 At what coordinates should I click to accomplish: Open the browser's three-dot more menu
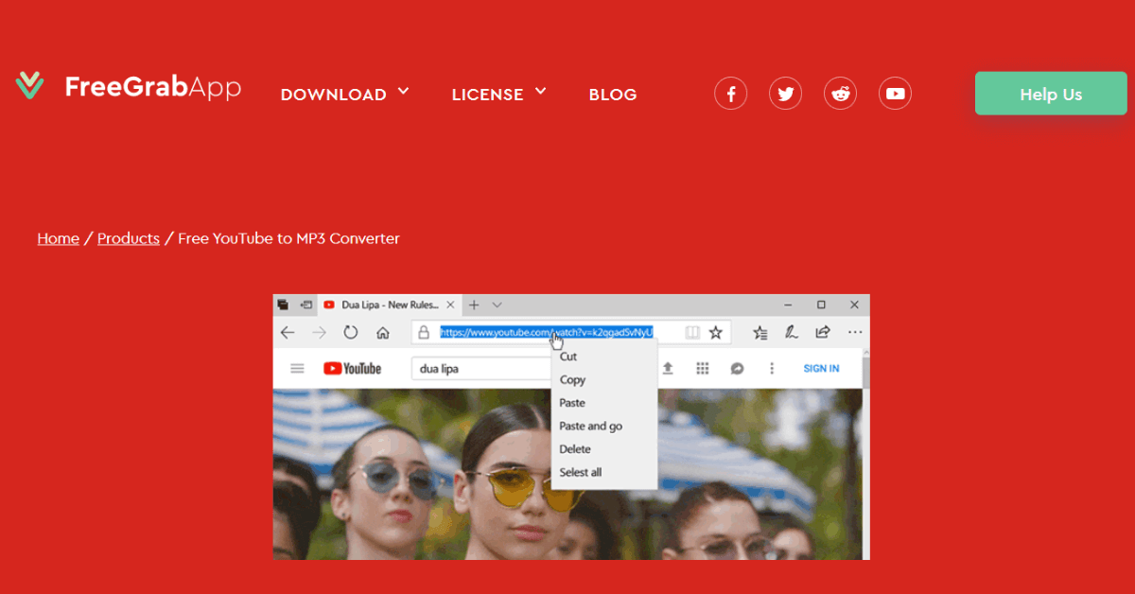pos(855,332)
